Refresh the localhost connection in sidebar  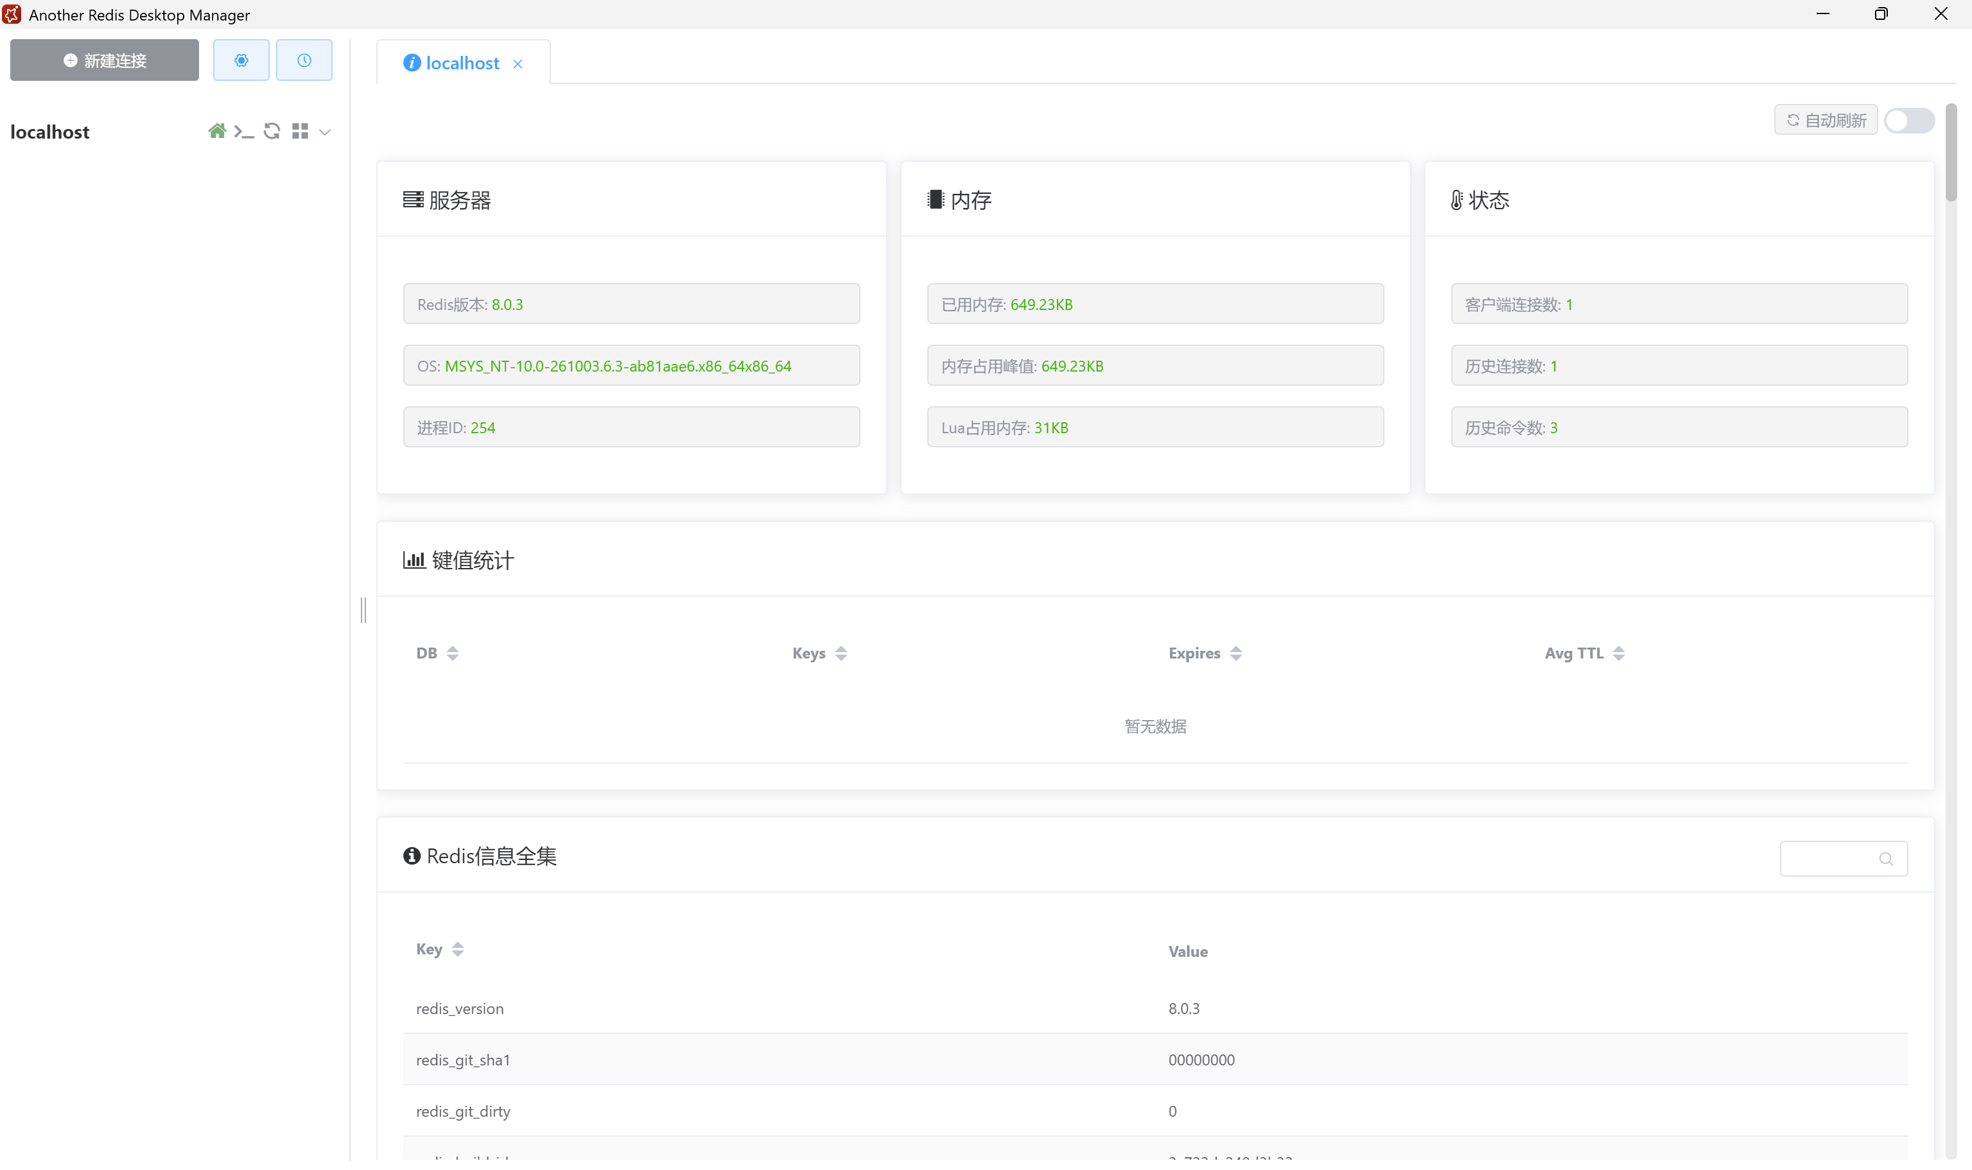point(272,131)
